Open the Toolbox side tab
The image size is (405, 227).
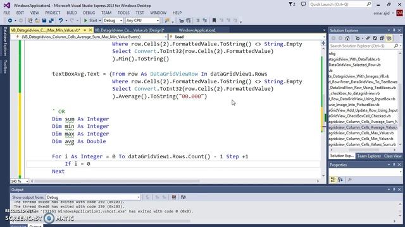pyautogui.click(x=5, y=67)
